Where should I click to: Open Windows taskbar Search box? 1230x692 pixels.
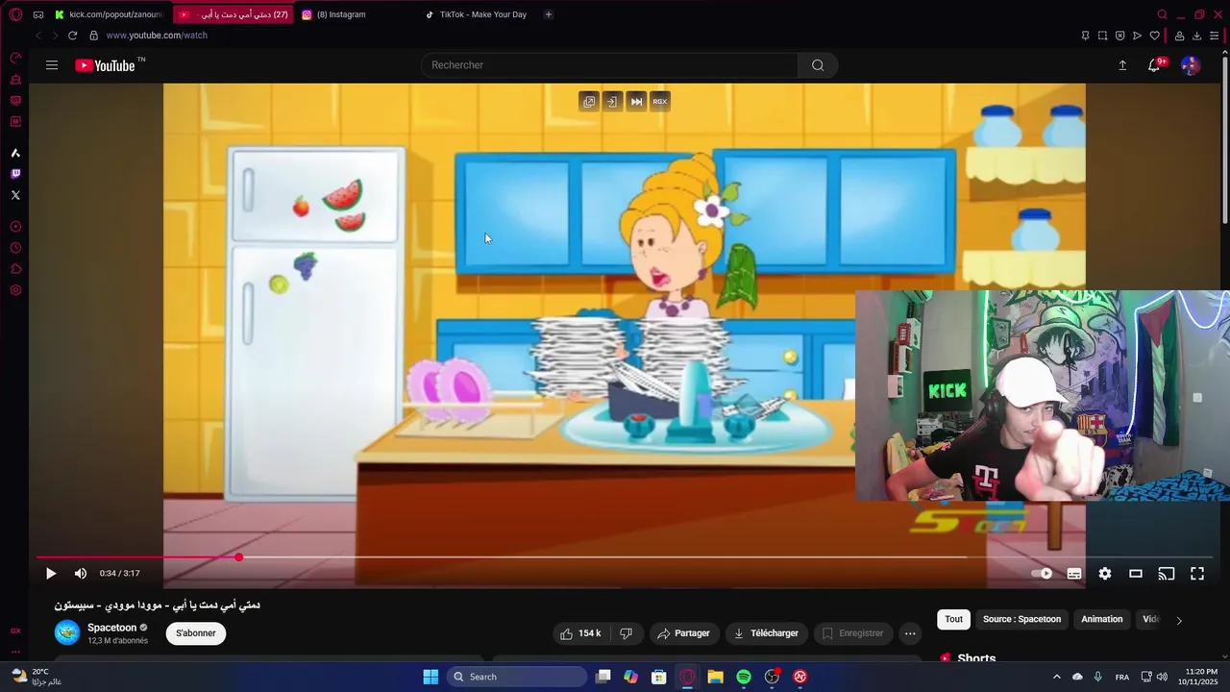point(518,677)
